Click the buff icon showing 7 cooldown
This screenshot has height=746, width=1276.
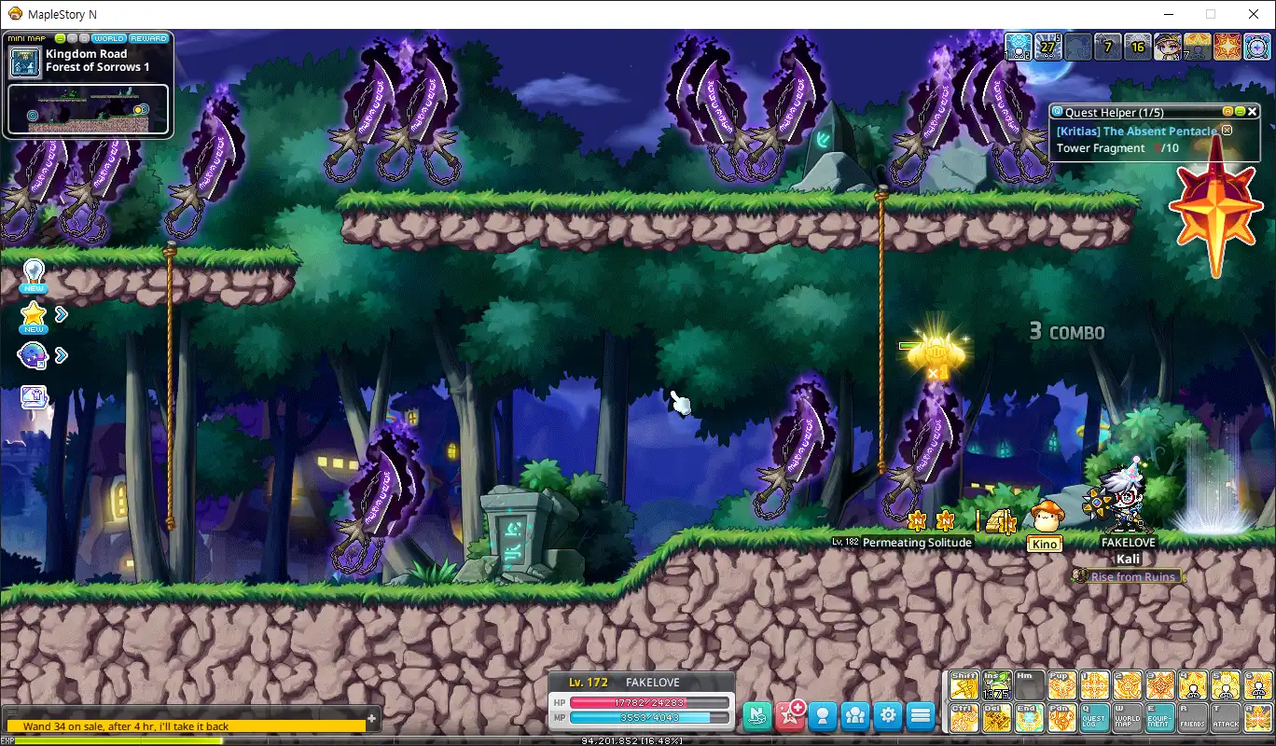click(1108, 47)
